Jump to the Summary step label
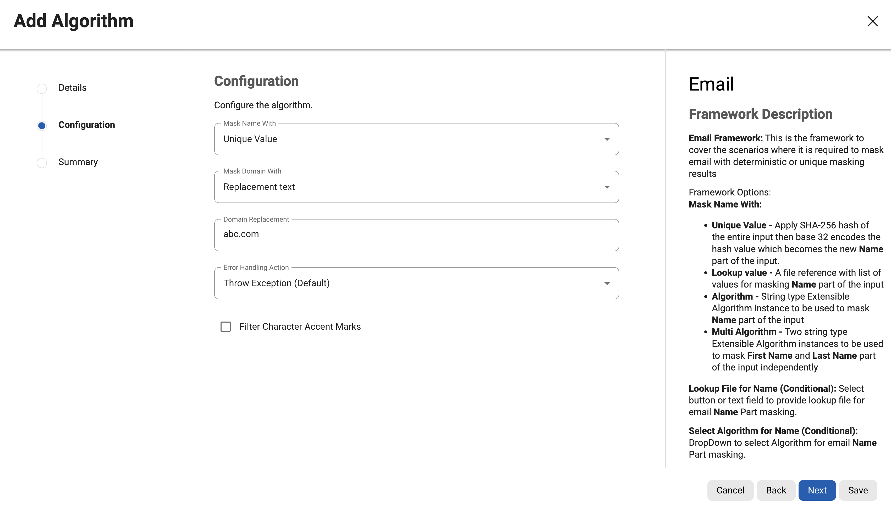 pyautogui.click(x=78, y=162)
